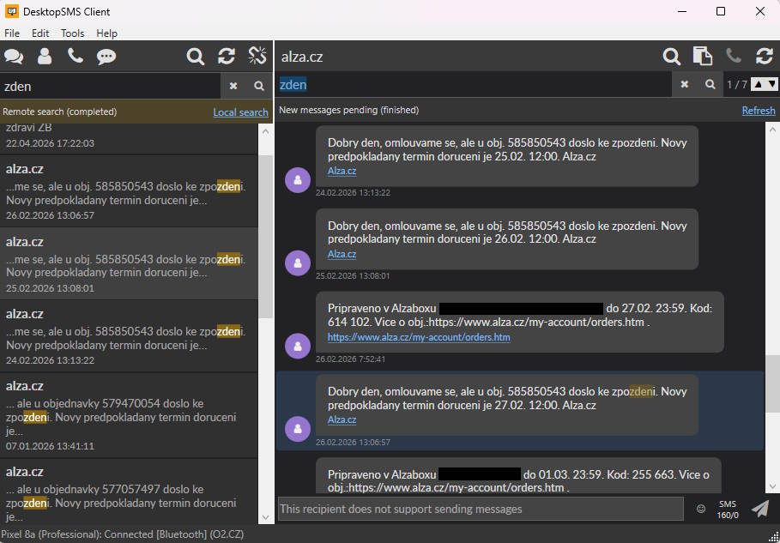Click the send message paper plane
780x543 pixels.
pyautogui.click(x=760, y=509)
